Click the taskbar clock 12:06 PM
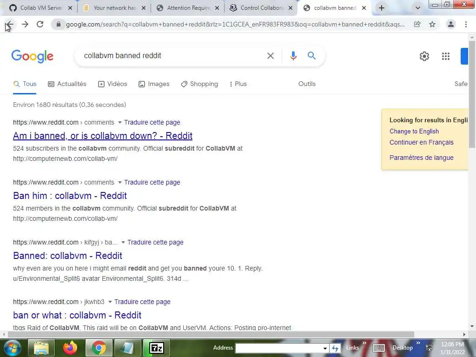The width and height of the screenshot is (476, 357). pyautogui.click(x=453, y=344)
